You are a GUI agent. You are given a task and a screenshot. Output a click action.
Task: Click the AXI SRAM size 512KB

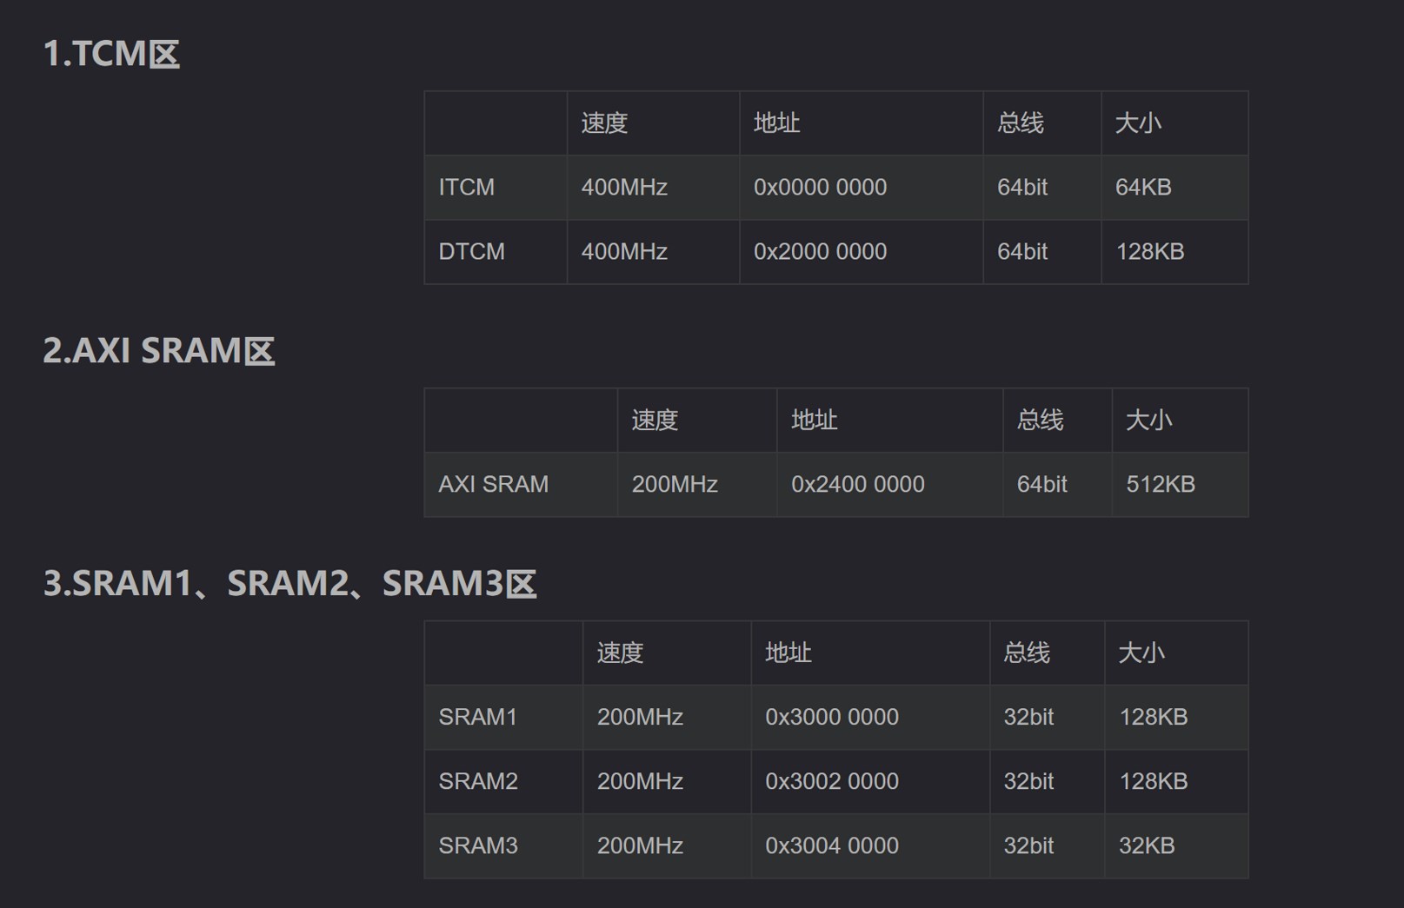tap(1161, 485)
